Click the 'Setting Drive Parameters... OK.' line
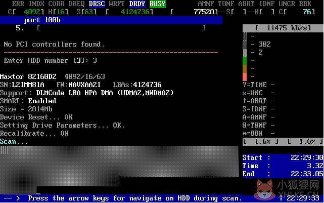The height and width of the screenshot is (203, 324). click(62, 126)
